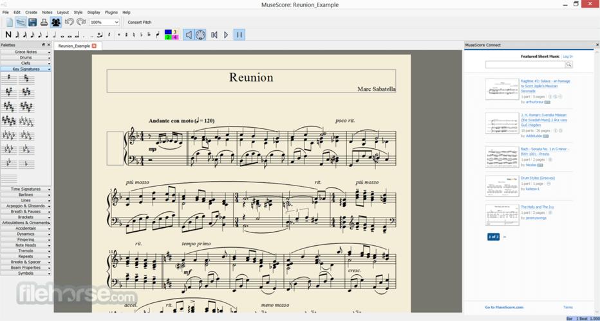The width and height of the screenshot is (600, 321).
Task: Expand the Time Signatures palette
Action: [x=26, y=189]
